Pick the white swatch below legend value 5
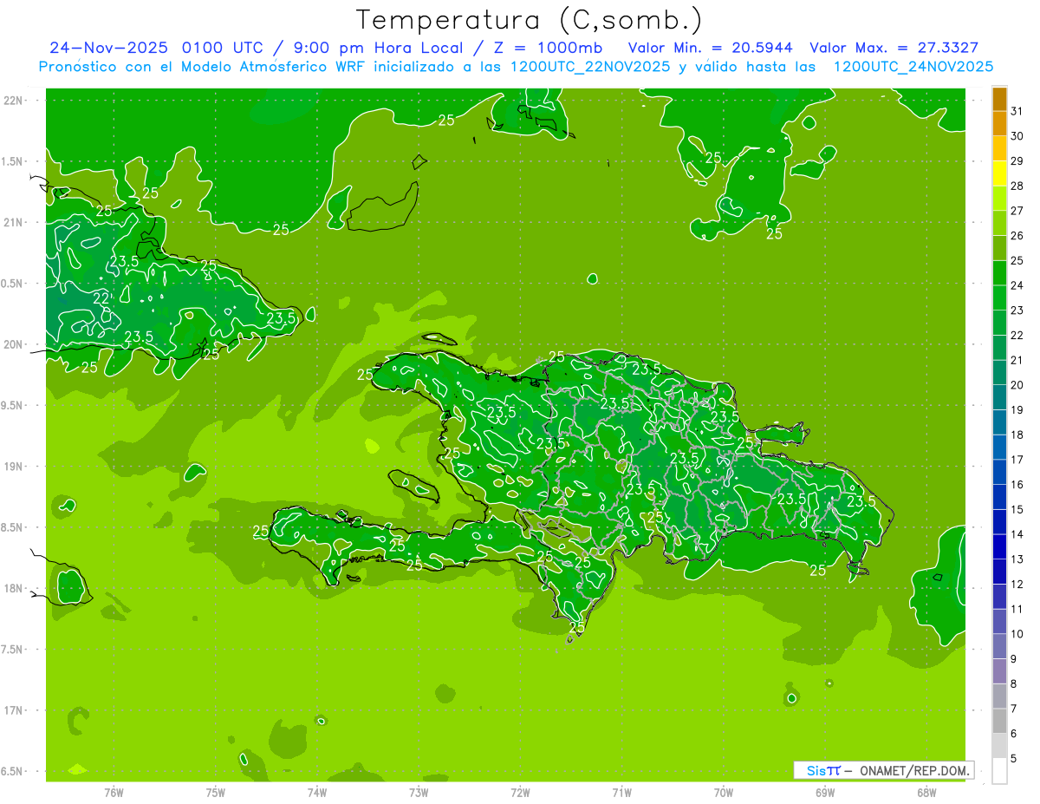Screen dimensions: 1040x804 click(x=999, y=771)
